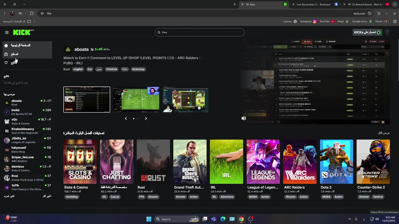The height and width of the screenshot is (224, 399).
Task: Open Maps bookmark
Action: point(343,21)
